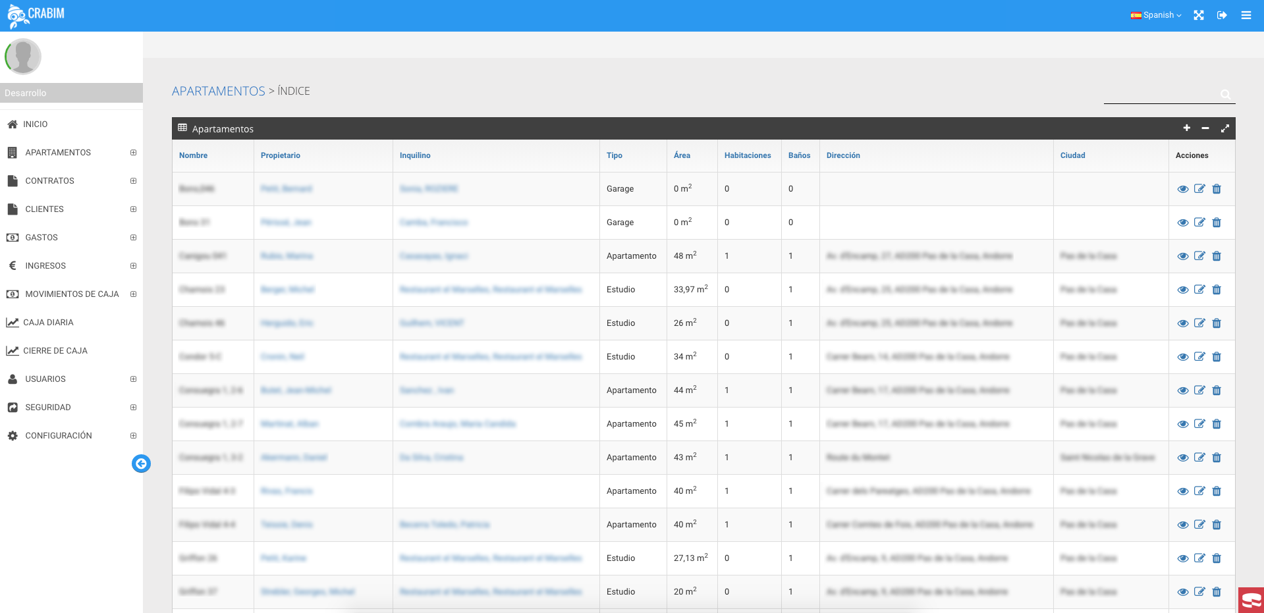Click the fullscreen icon in top bar
Screen dimensions: 1264x613
(x=1199, y=15)
